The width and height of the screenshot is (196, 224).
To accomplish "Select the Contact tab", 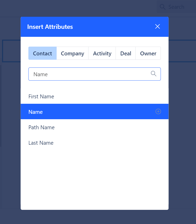I will [x=42, y=53].
